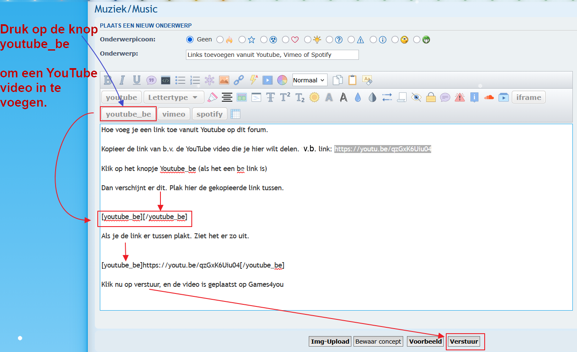Screen dimensions: 577x352
Task: Click the Verstuur submit button
Action: (464, 342)
